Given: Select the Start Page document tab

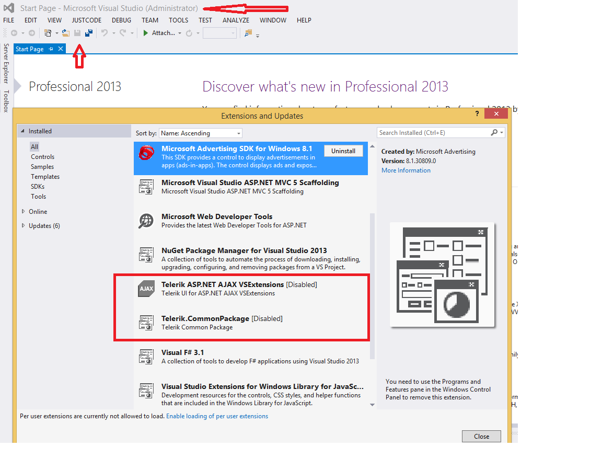Looking at the screenshot, I should (30, 49).
